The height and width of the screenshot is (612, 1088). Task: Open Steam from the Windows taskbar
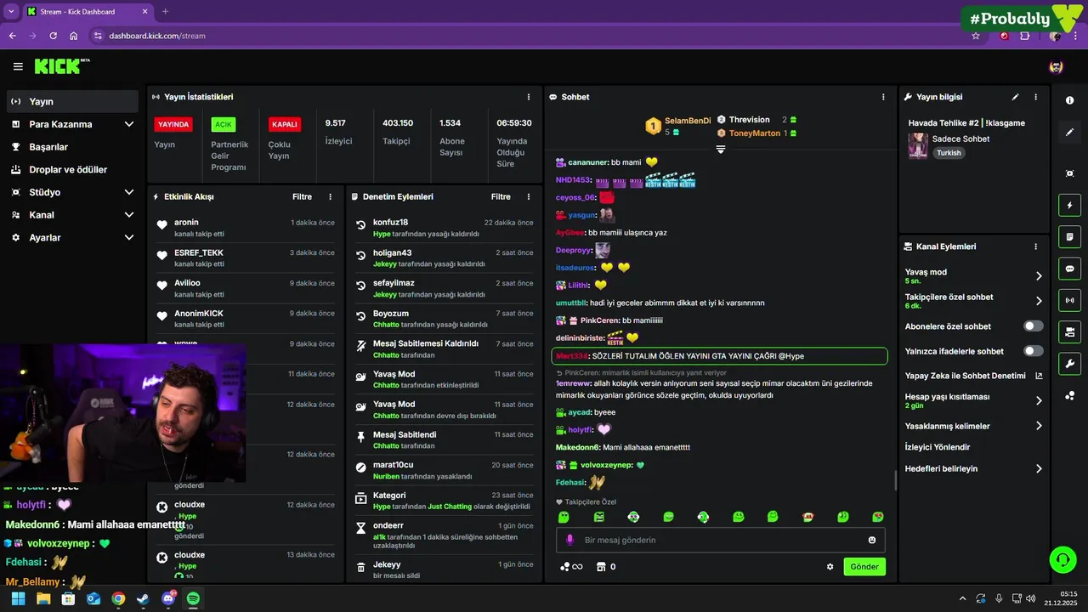click(x=143, y=598)
